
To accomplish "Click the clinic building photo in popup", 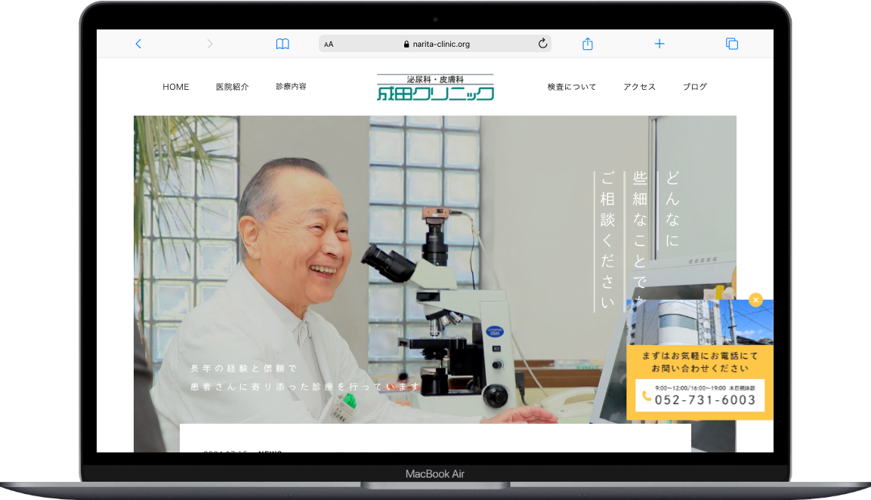I will [700, 323].
